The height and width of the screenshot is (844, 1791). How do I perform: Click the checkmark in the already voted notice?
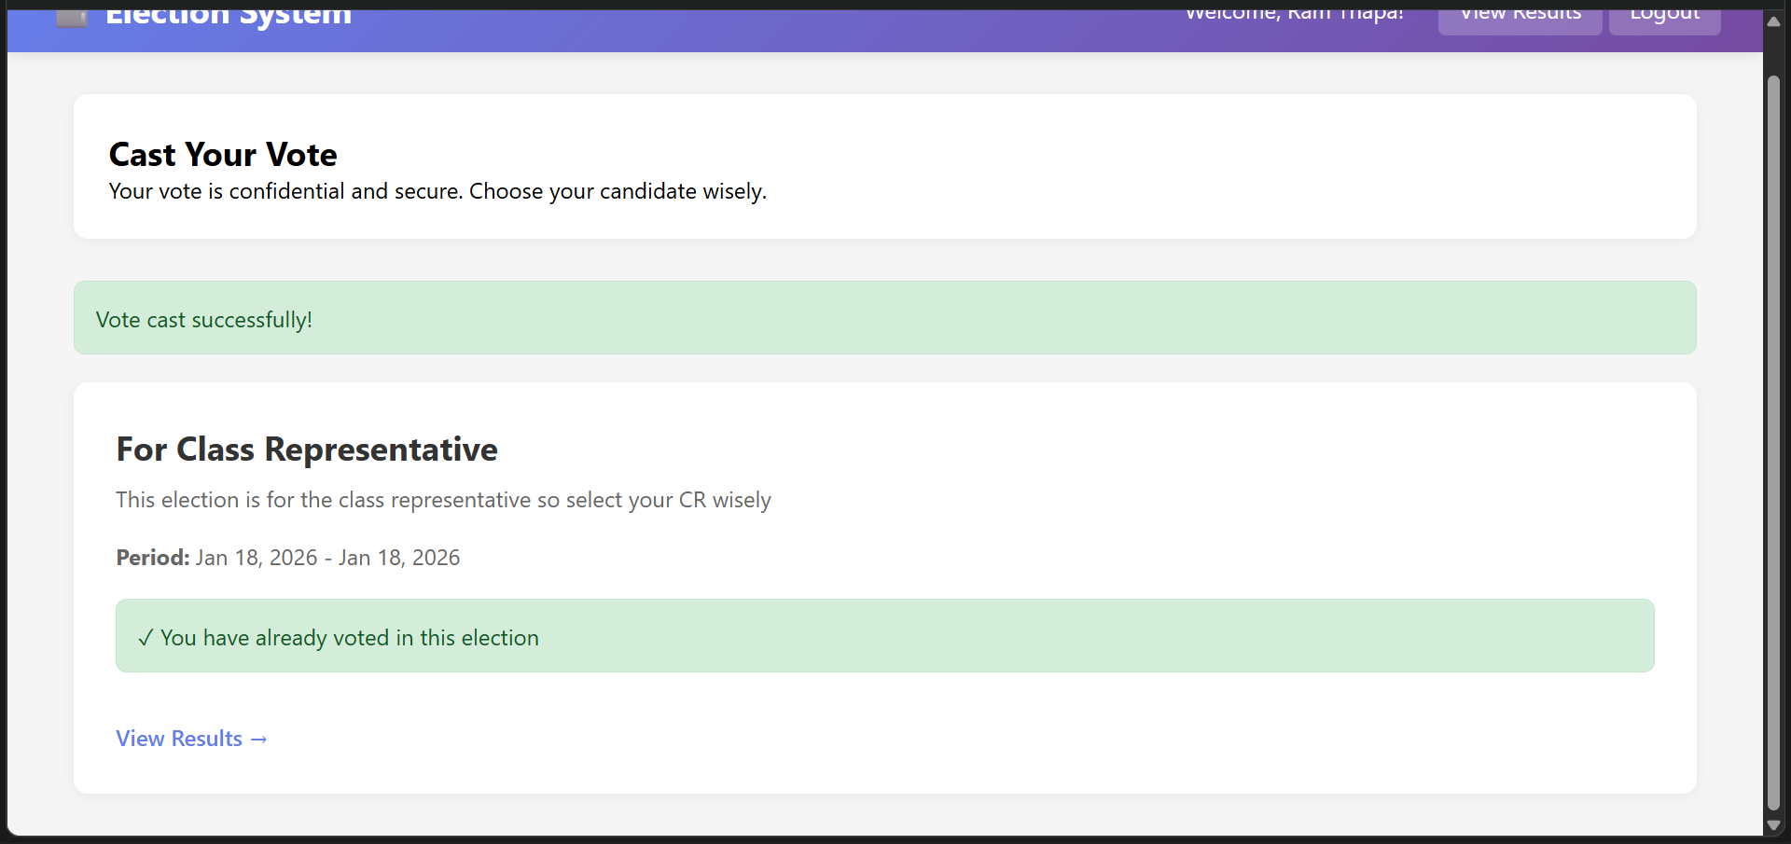(146, 638)
